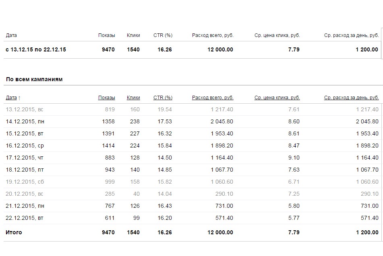Select the 17.12.2015, чт row

point(24,158)
